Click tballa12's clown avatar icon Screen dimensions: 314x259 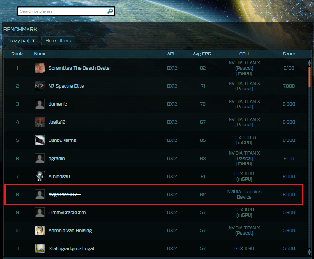39,122
